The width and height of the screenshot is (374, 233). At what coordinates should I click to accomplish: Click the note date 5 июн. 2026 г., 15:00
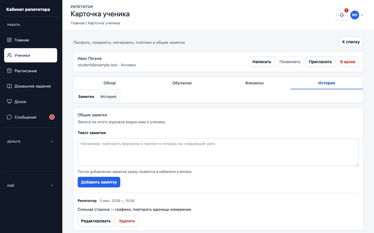click(x=117, y=201)
